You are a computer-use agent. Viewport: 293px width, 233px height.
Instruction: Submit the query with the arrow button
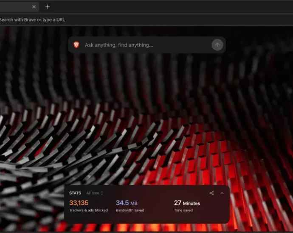pos(217,45)
